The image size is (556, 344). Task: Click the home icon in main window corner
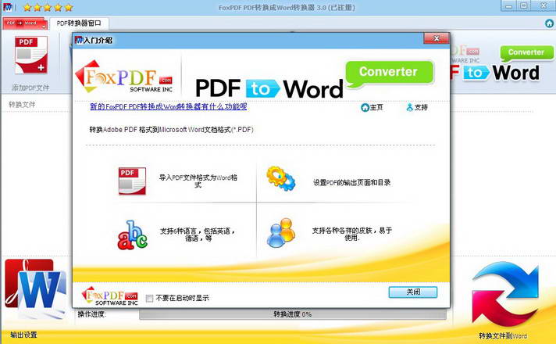(x=549, y=23)
